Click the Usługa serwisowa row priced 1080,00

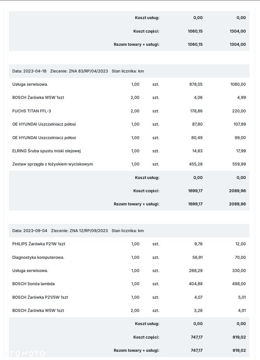point(129,84)
